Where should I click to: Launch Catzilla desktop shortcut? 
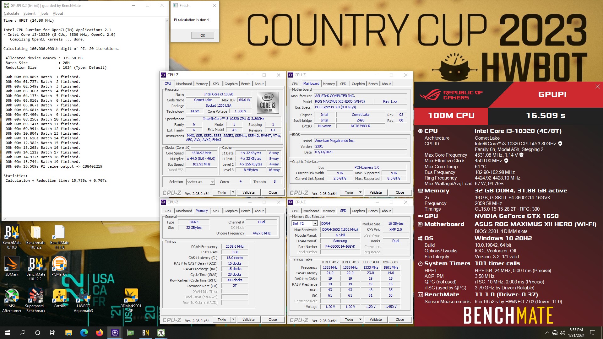60,298
